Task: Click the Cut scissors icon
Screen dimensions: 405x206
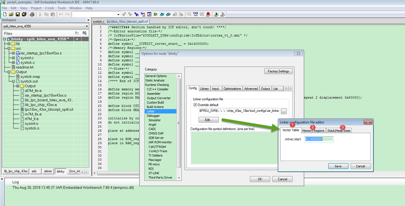Action: coord(40,15)
